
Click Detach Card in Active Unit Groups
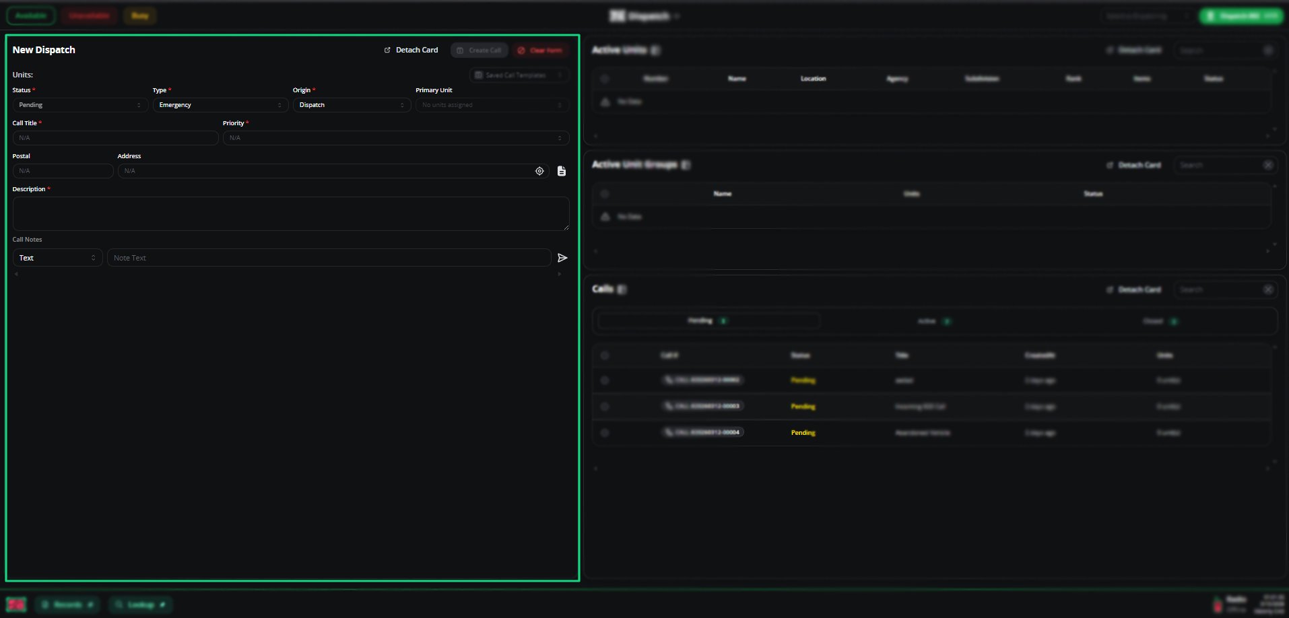click(1134, 165)
